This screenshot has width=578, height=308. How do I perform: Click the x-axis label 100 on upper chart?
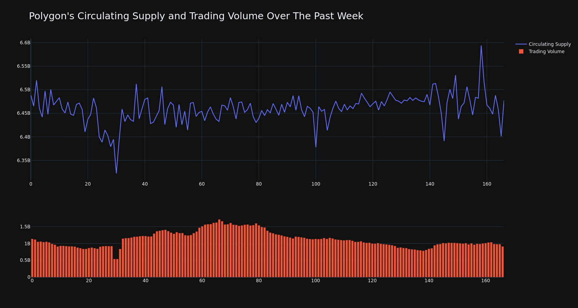pyautogui.click(x=316, y=184)
